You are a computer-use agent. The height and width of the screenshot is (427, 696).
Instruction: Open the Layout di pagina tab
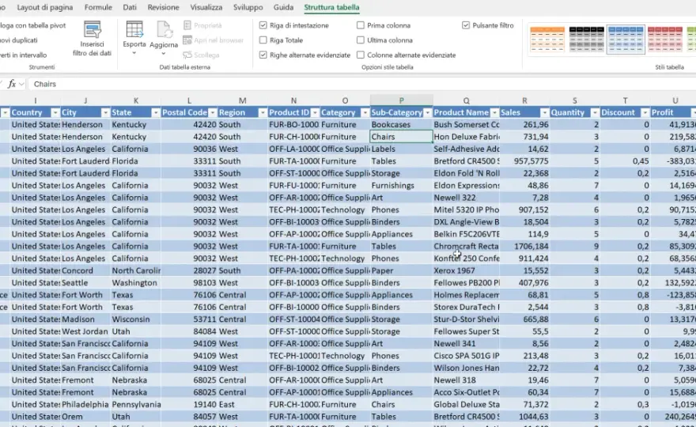coord(45,7)
